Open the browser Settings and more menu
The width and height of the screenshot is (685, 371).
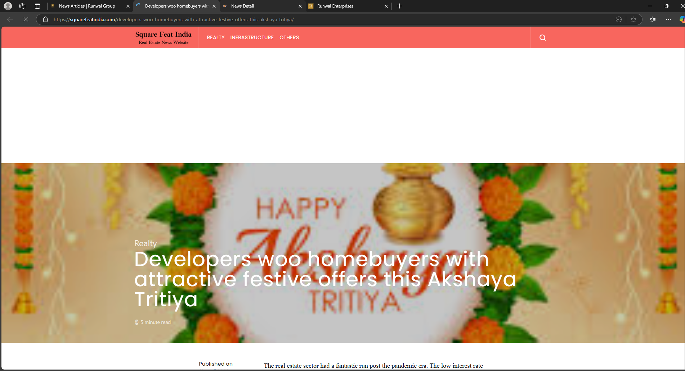coord(668,19)
